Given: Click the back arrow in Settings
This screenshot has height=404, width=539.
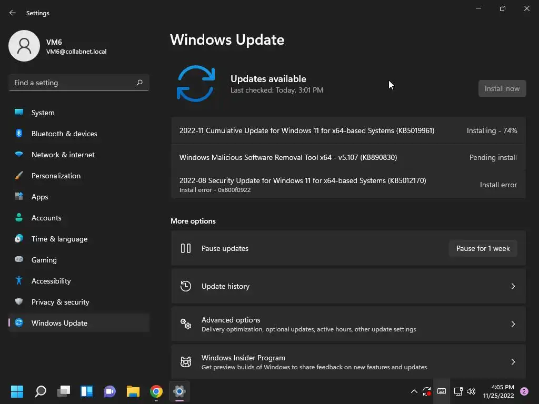Looking at the screenshot, I should (13, 13).
